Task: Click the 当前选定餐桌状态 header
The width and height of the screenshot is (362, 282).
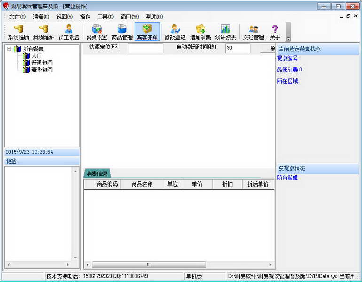Action: click(x=318, y=49)
